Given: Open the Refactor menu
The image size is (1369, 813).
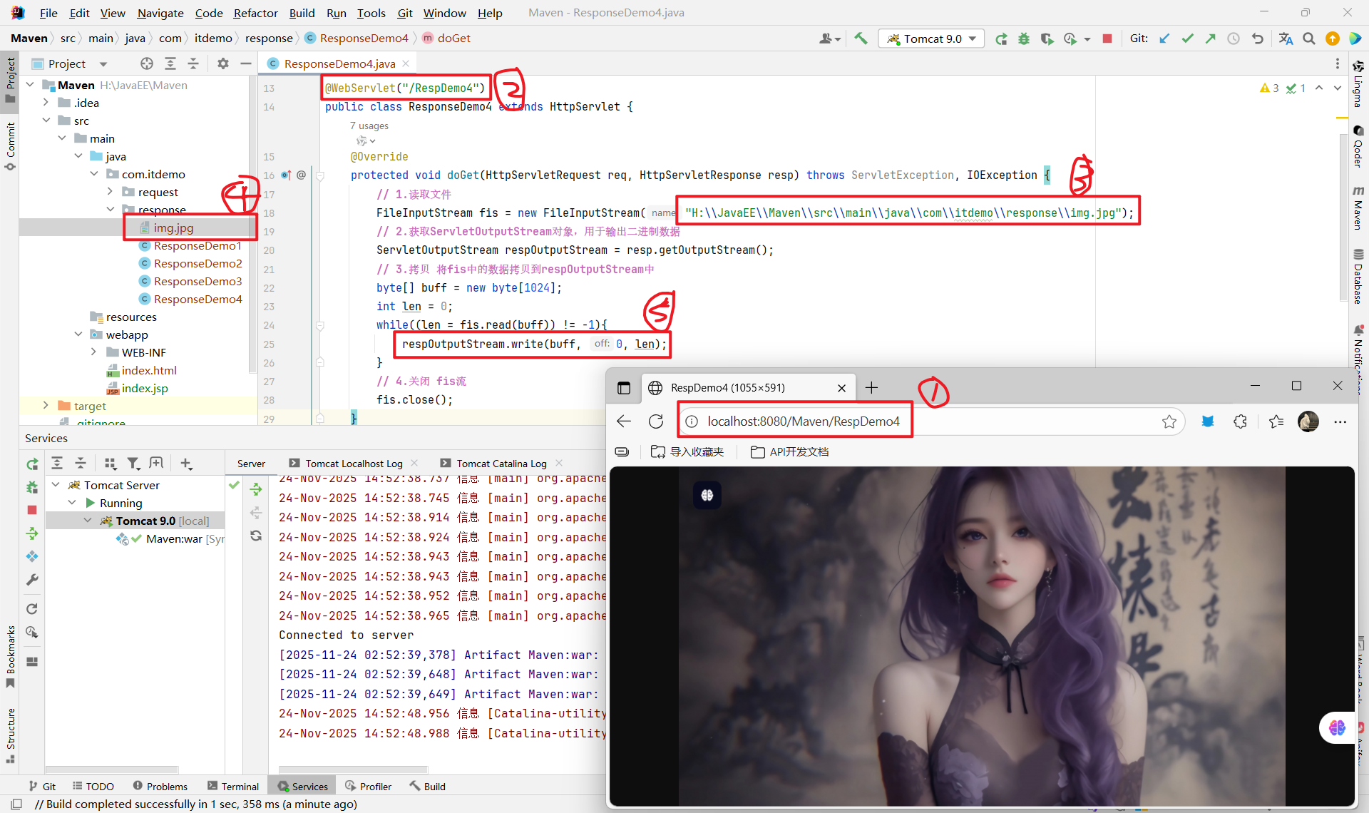Looking at the screenshot, I should click(x=255, y=13).
